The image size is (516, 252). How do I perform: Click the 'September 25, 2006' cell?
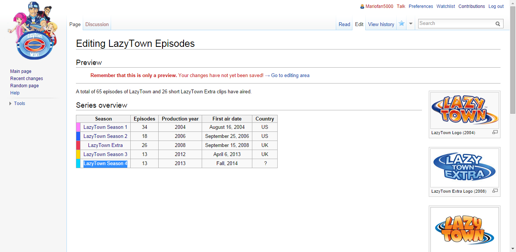click(x=227, y=136)
